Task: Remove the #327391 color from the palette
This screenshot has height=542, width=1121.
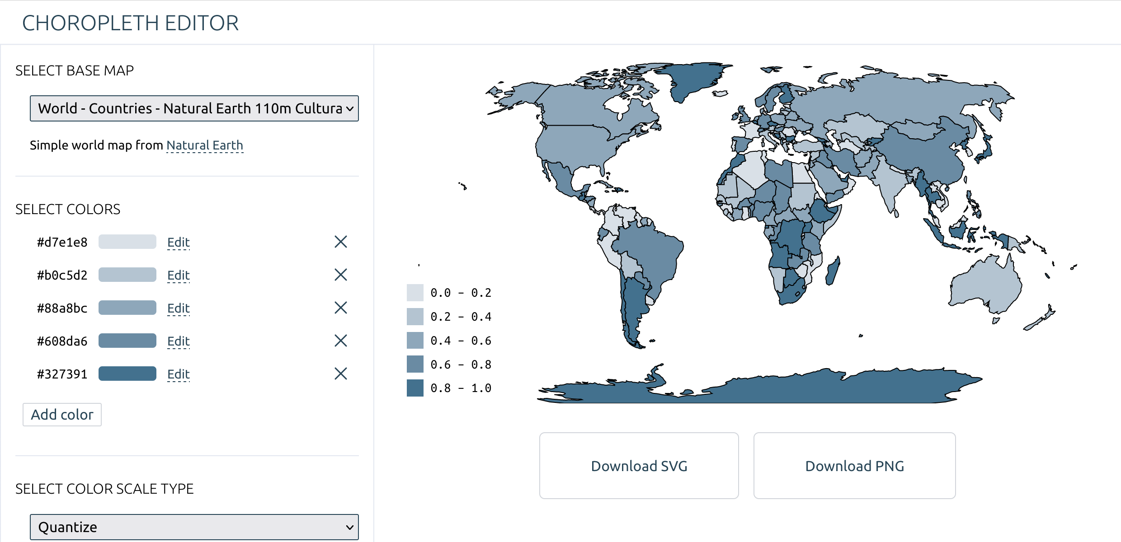Action: (341, 374)
